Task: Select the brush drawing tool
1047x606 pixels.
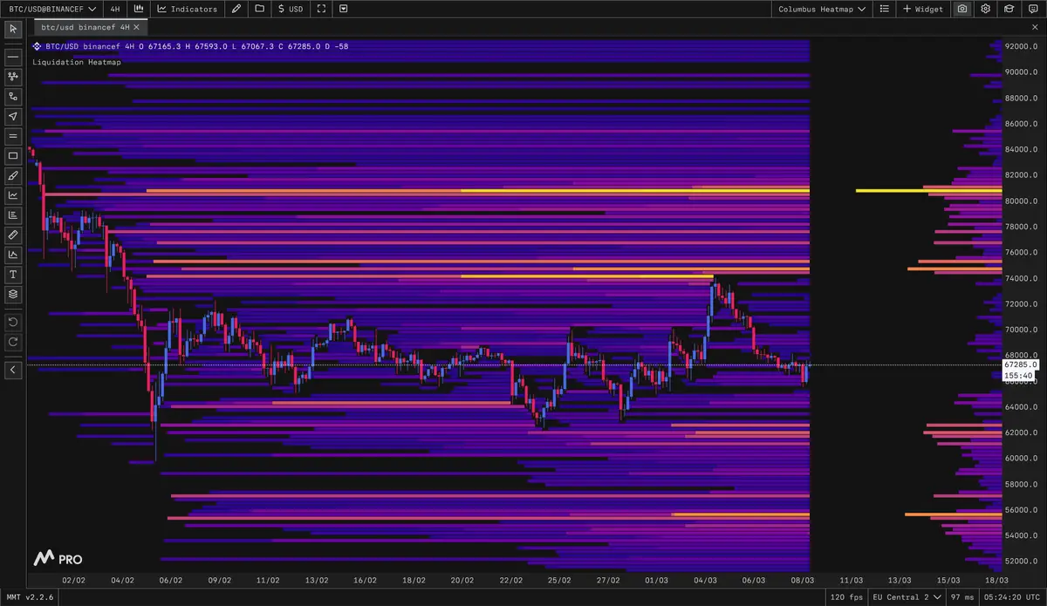Action: [x=13, y=175]
